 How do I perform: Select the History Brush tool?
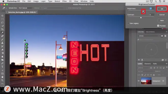tap(2, 46)
